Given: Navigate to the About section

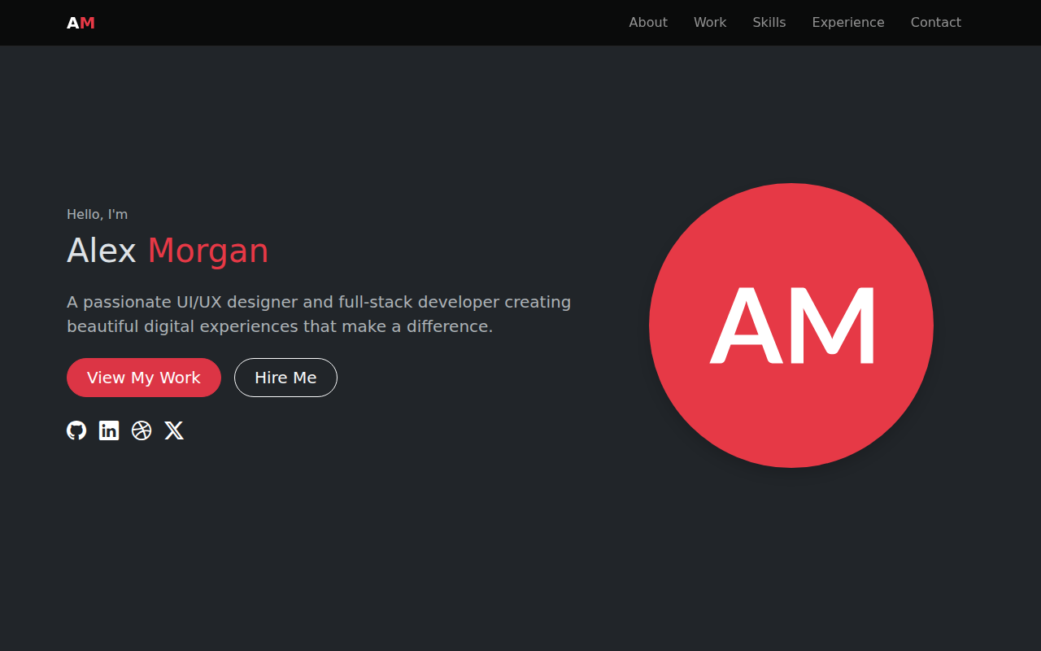Looking at the screenshot, I should pyautogui.click(x=647, y=22).
